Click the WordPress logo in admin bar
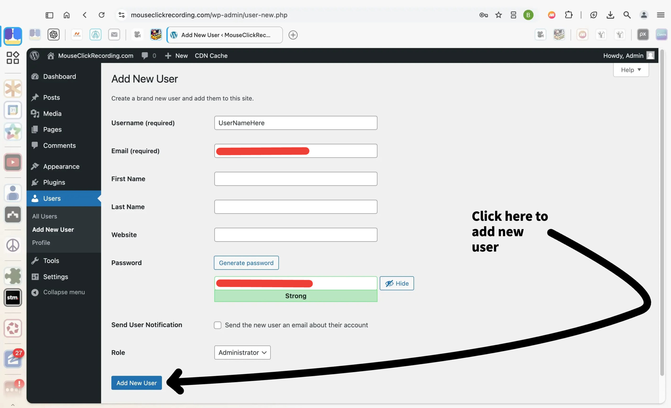The width and height of the screenshot is (671, 408). [x=35, y=56]
